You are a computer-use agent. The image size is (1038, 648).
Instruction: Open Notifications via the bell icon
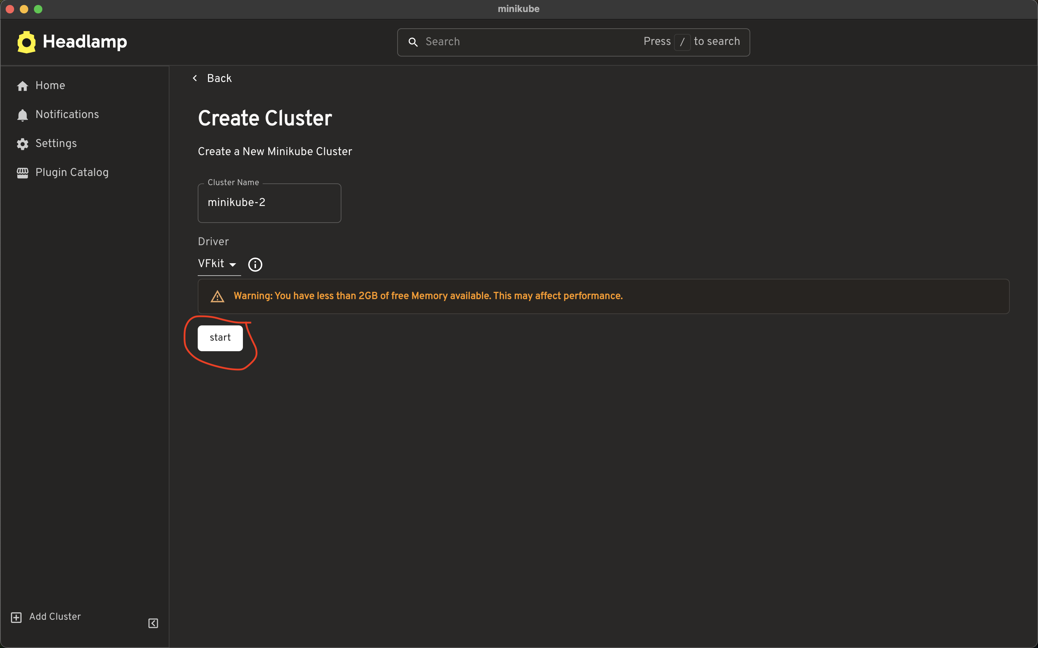(22, 115)
